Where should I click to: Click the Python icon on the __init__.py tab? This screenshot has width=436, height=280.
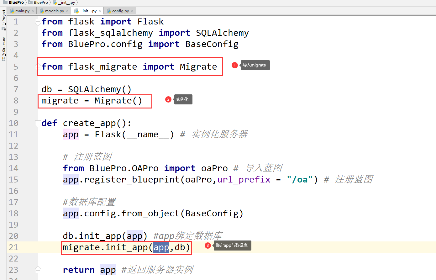coord(76,11)
